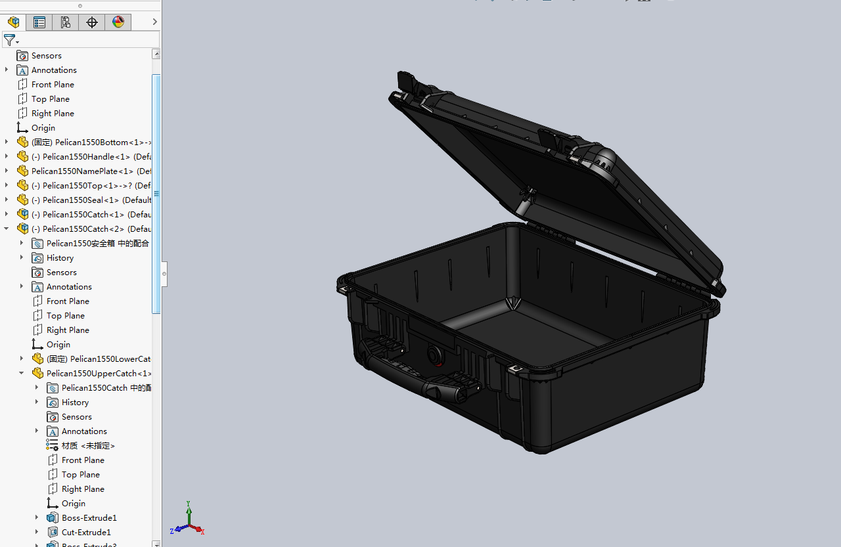Open the DisplayManager color ball tab
The image size is (841, 547).
118,22
